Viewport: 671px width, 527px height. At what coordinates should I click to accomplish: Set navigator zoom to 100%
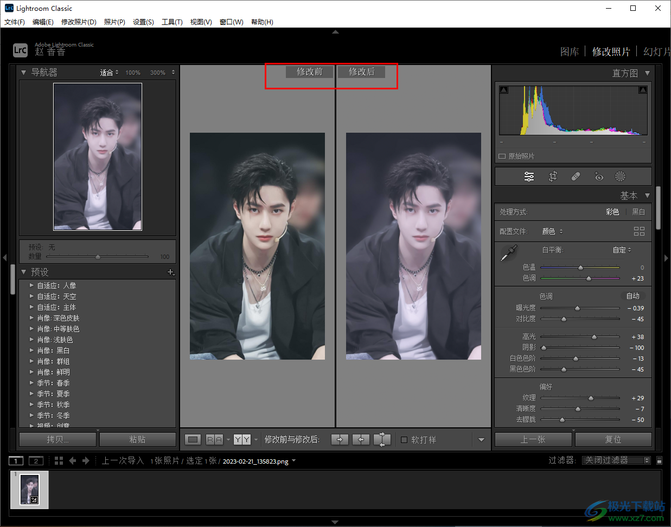click(133, 73)
